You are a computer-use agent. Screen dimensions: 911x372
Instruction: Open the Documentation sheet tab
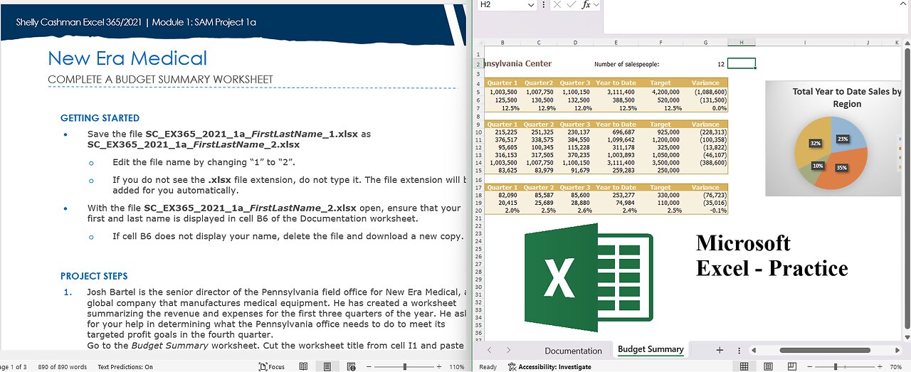(x=573, y=351)
